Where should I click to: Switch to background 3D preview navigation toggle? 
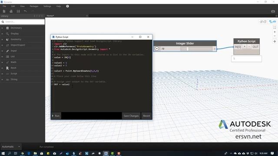pyautogui.click(x=263, y=22)
